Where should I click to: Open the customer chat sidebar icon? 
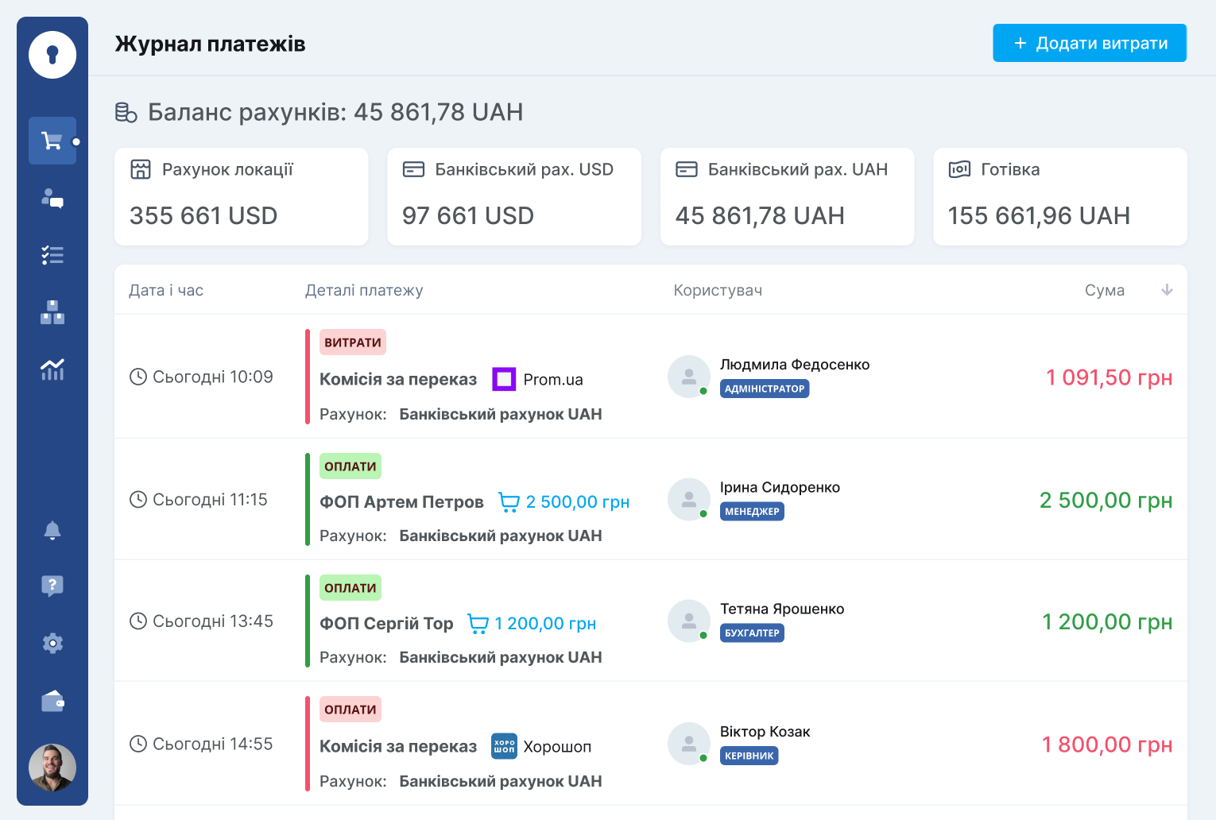tap(52, 198)
